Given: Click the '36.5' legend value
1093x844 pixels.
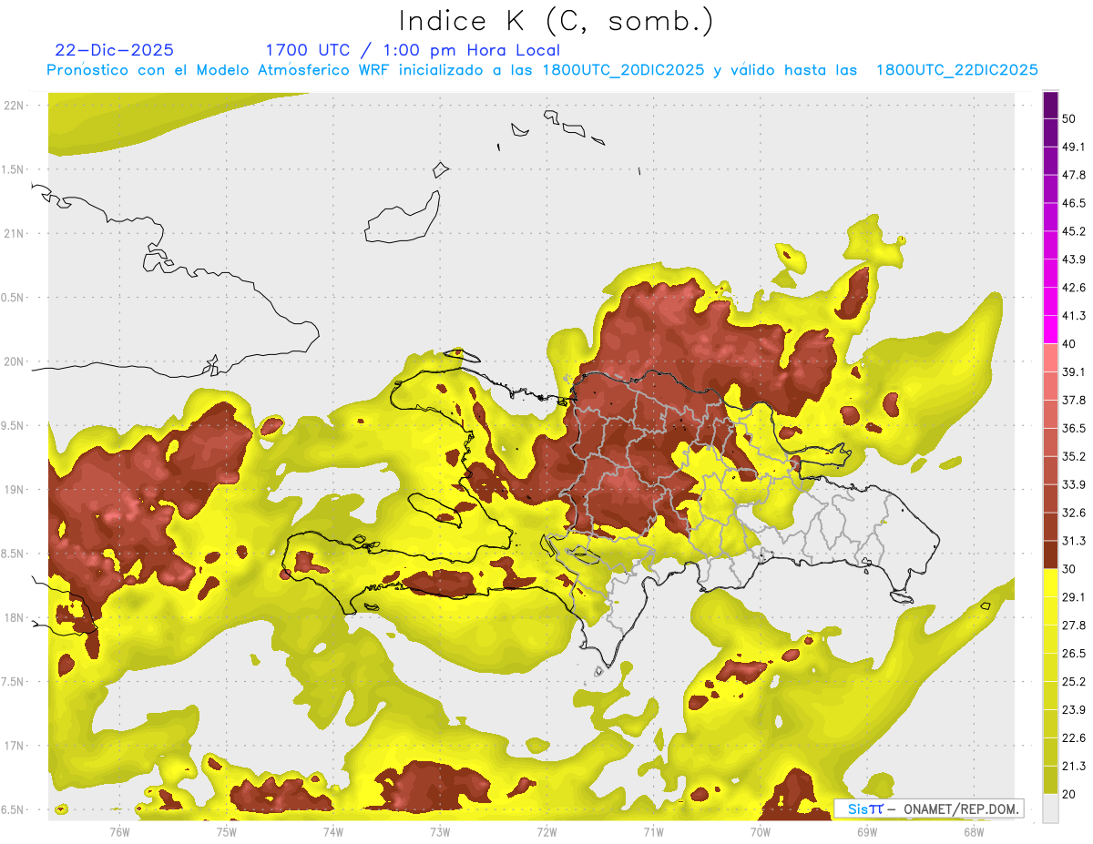Looking at the screenshot, I should pos(1074,428).
